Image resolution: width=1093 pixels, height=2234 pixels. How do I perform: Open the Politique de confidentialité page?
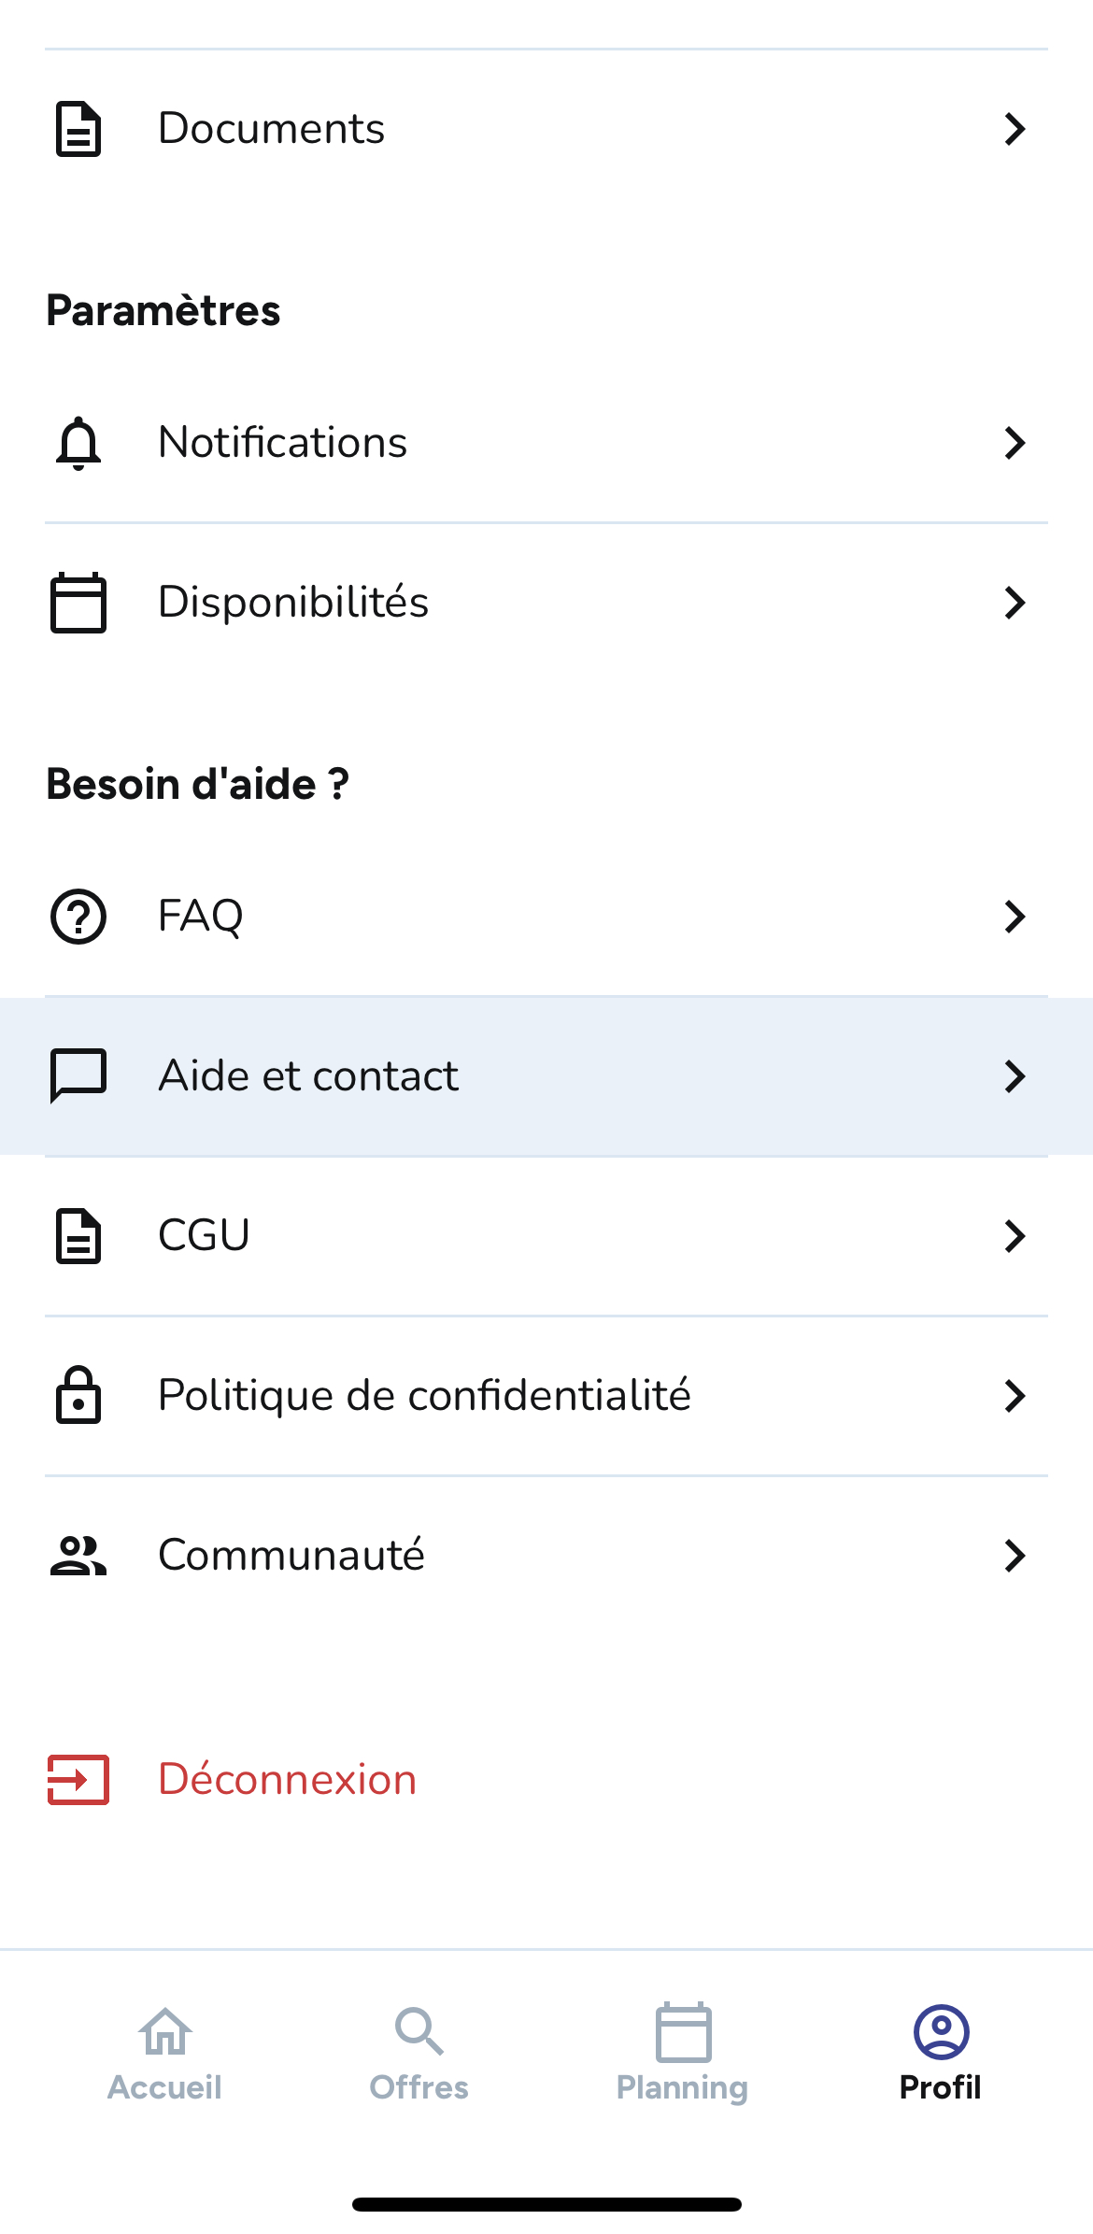[424, 1396]
